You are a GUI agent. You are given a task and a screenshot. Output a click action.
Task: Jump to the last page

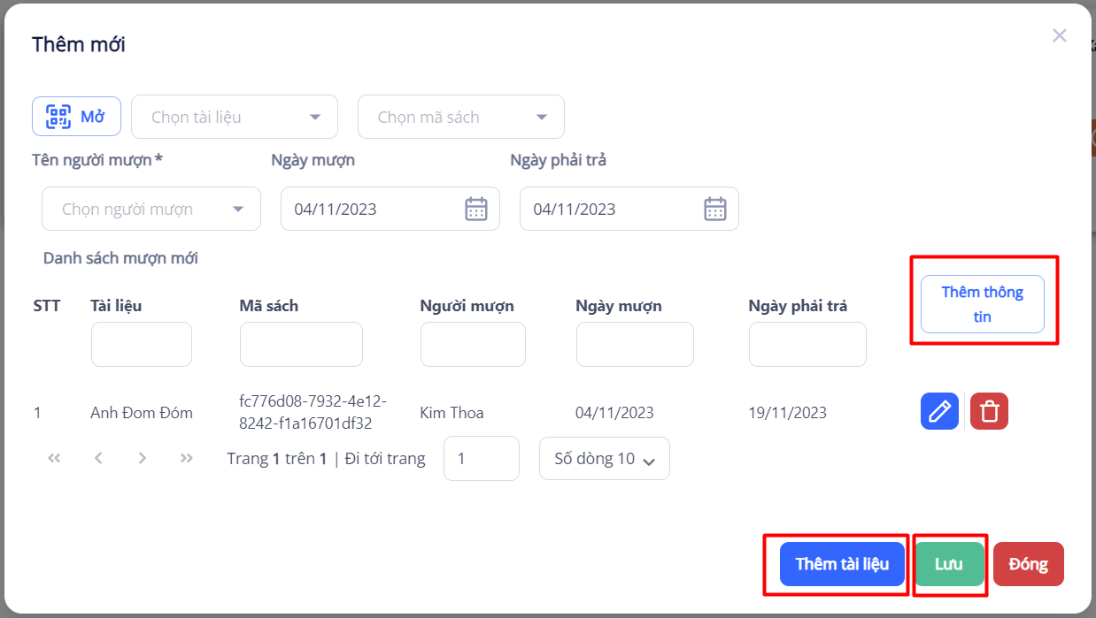tap(186, 458)
